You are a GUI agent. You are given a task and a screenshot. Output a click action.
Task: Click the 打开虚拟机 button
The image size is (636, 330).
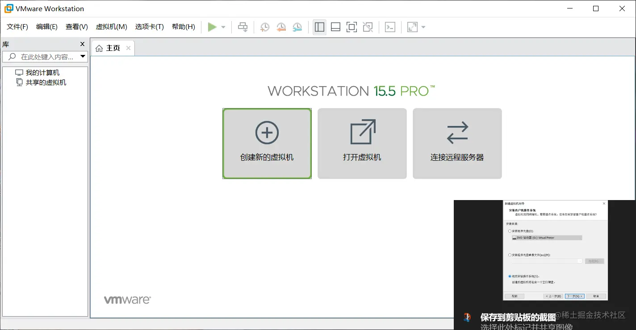(362, 144)
